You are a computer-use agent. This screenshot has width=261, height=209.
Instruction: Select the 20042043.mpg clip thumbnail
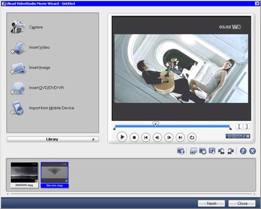tap(24, 172)
